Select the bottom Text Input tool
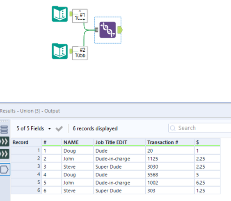Screen dimensions: 231x201 coord(60,51)
